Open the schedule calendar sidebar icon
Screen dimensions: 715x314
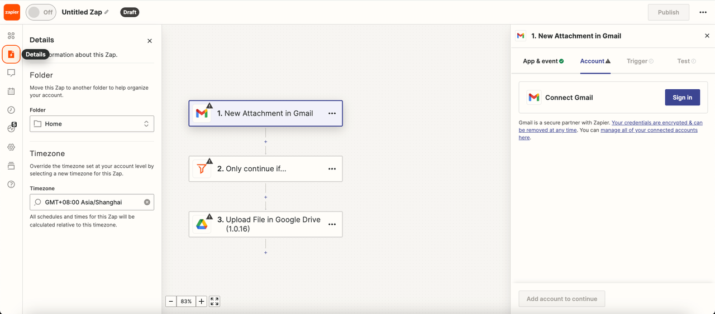(11, 91)
